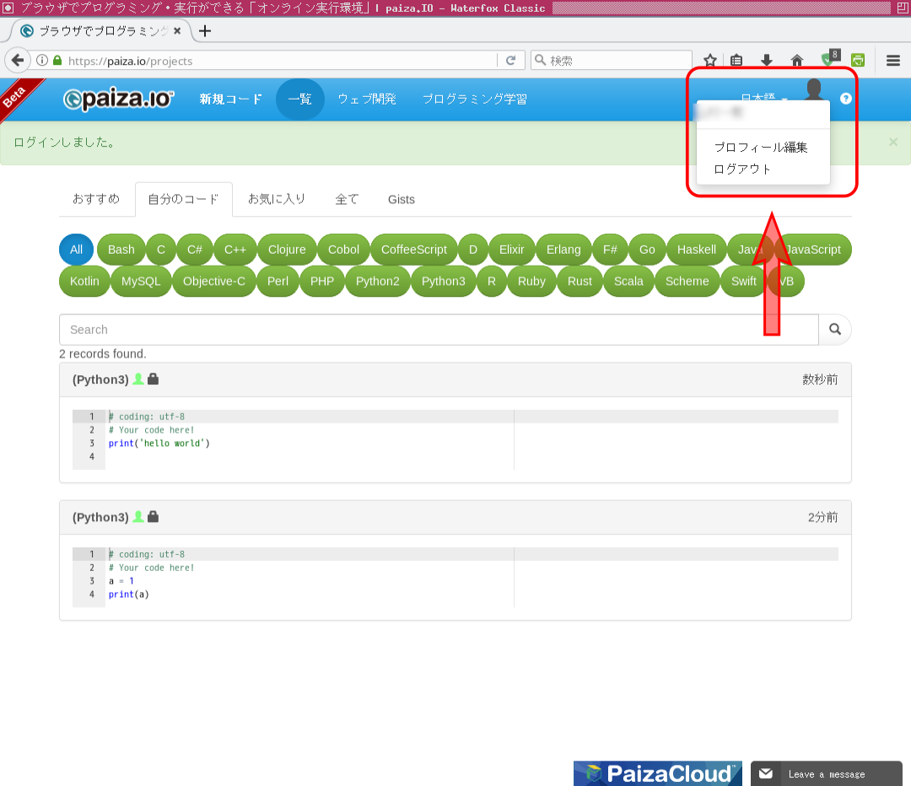911x786 pixels.
Task: Bookmark this page with the star icon
Action: [710, 61]
